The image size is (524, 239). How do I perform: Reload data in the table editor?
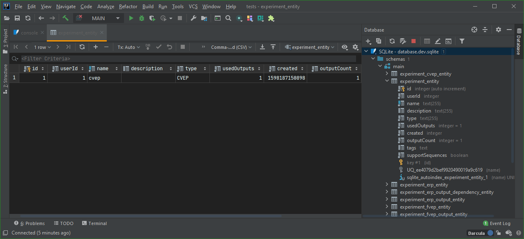pos(82,47)
